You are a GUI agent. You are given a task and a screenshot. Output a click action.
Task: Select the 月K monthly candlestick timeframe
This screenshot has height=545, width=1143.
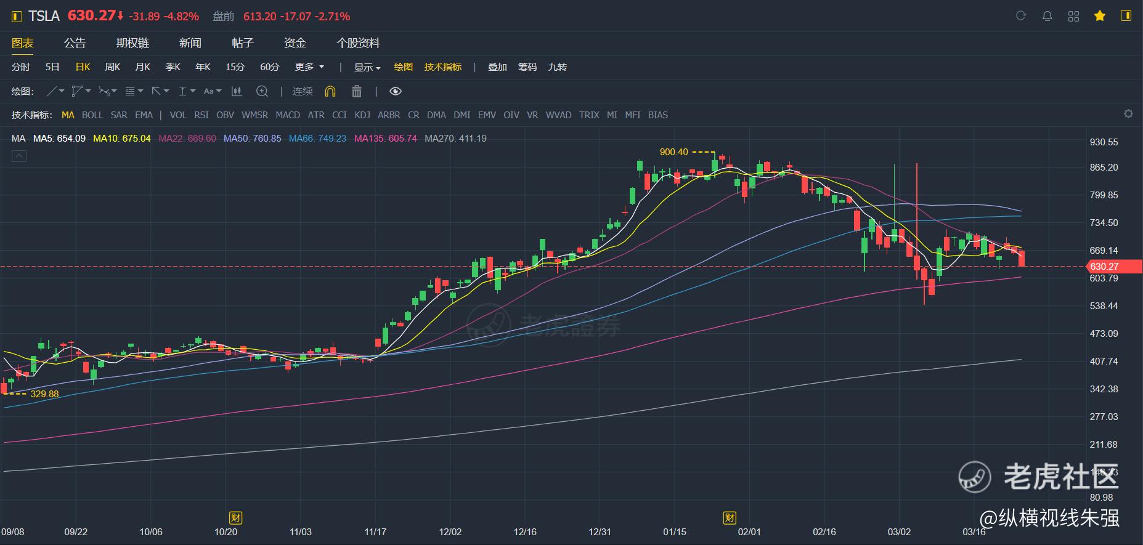click(x=143, y=67)
